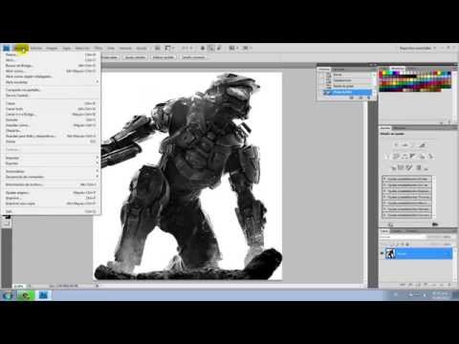Add a Posterize adjustment layer
This screenshot has width=459, height=344.
coord(401,167)
